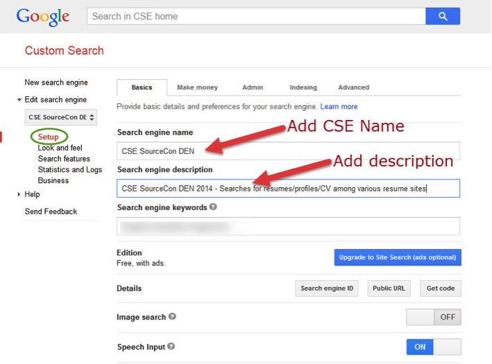This screenshot has height=364, width=492.
Task: Open help icon next to Image search
Action: 172,316
